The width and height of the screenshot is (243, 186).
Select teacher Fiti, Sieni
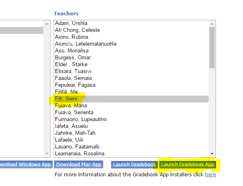(x=131, y=98)
